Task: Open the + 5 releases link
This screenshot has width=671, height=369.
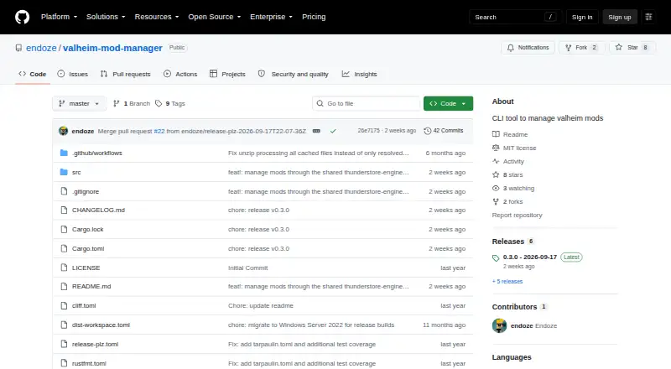Action: point(507,281)
